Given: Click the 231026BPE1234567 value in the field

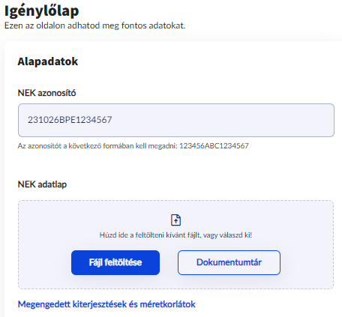Looking at the screenshot, I should (70, 120).
